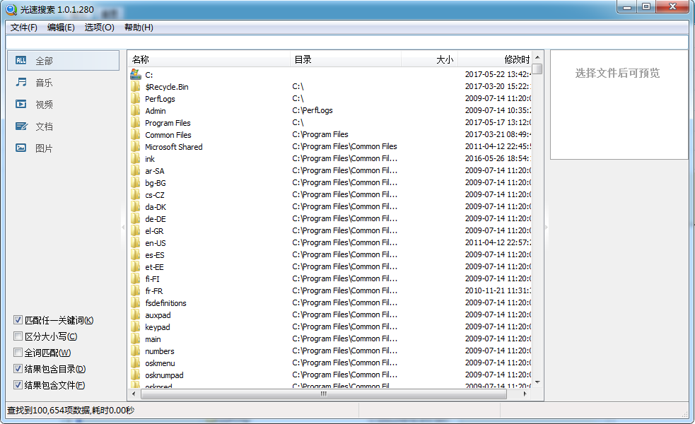
Task: Sort by 目录 column header
Action: tap(346, 59)
